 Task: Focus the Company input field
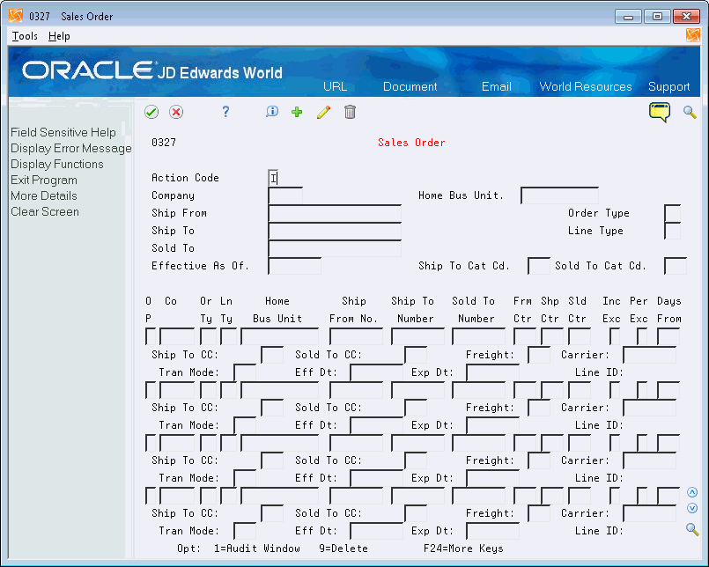point(285,195)
